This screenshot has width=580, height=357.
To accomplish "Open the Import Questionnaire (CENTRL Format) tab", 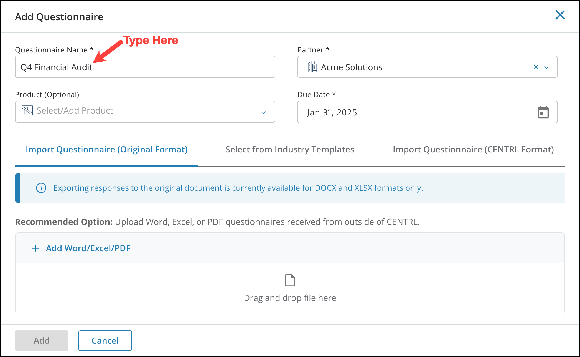I will pyautogui.click(x=473, y=149).
